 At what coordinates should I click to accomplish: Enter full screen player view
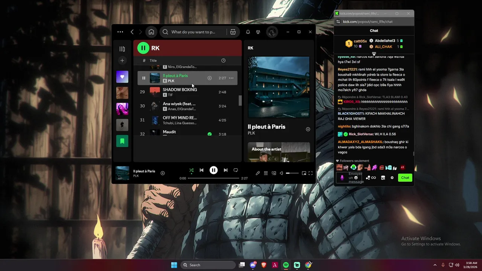(x=311, y=173)
